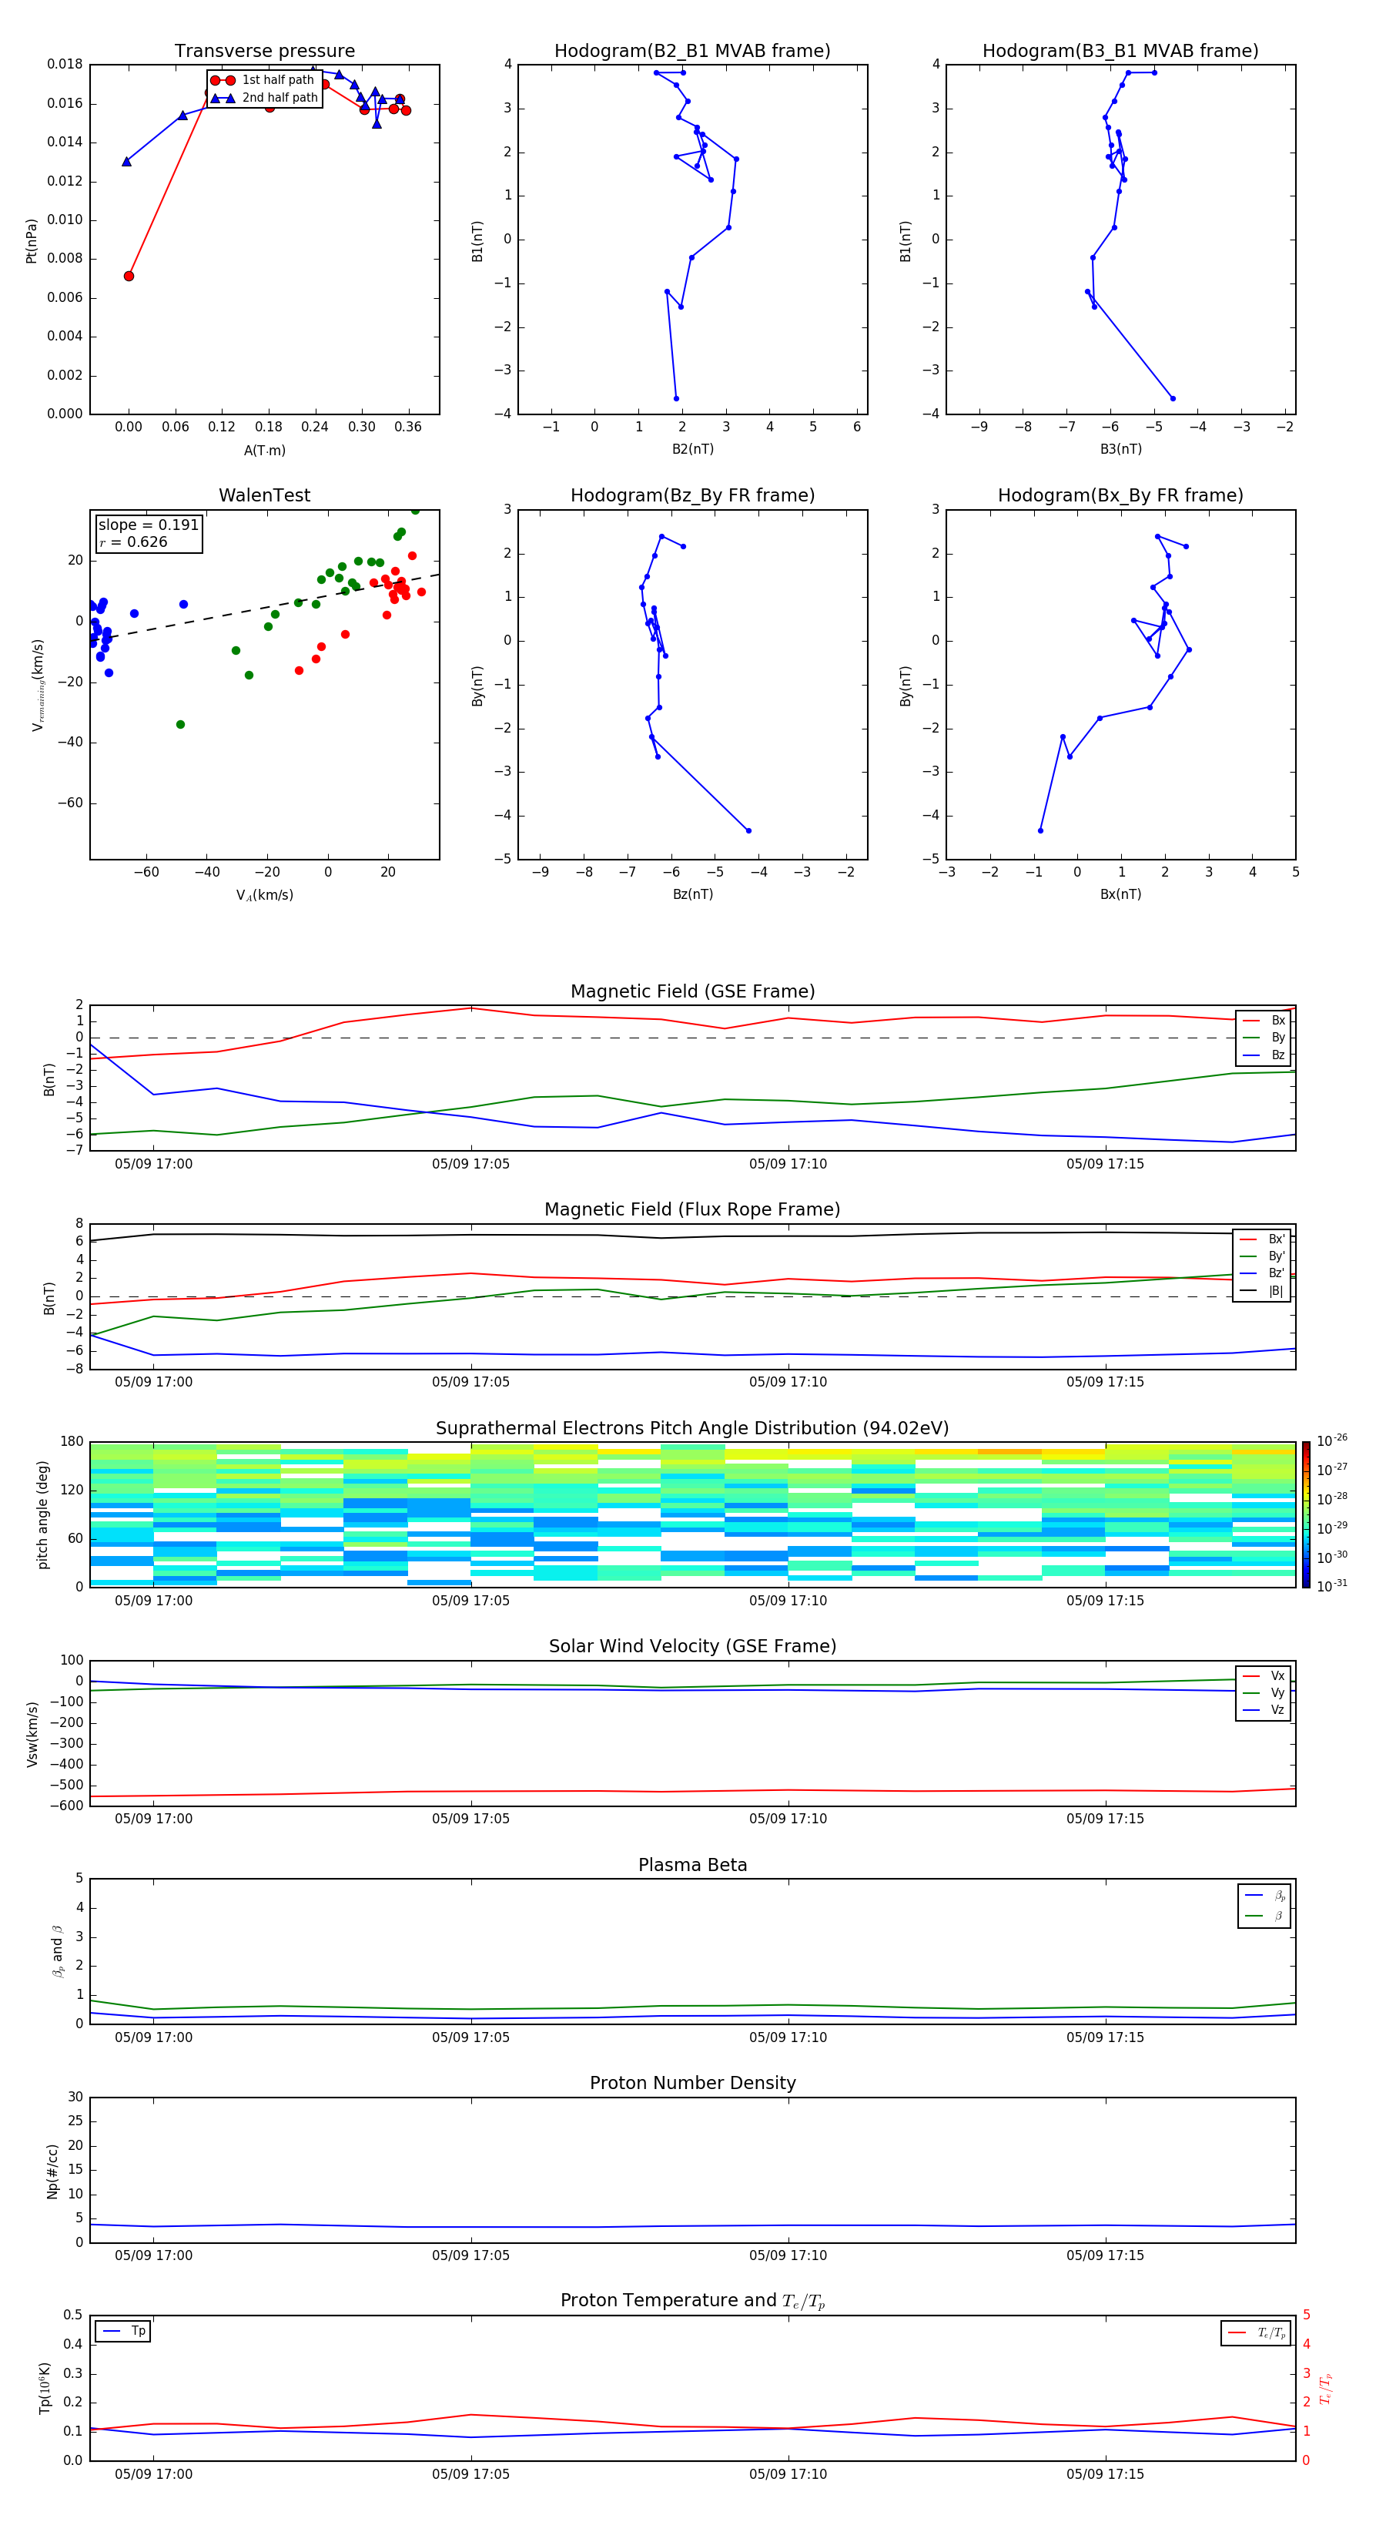1386x2542 pixels.
Task: Click the 'Hodogram(B2_B1 MVAB frame)' title
Action: click(692, 52)
